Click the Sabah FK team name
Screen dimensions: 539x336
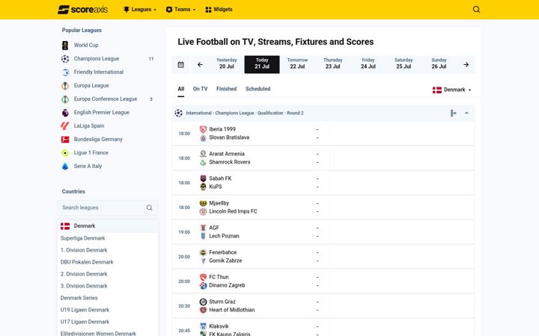click(220, 178)
